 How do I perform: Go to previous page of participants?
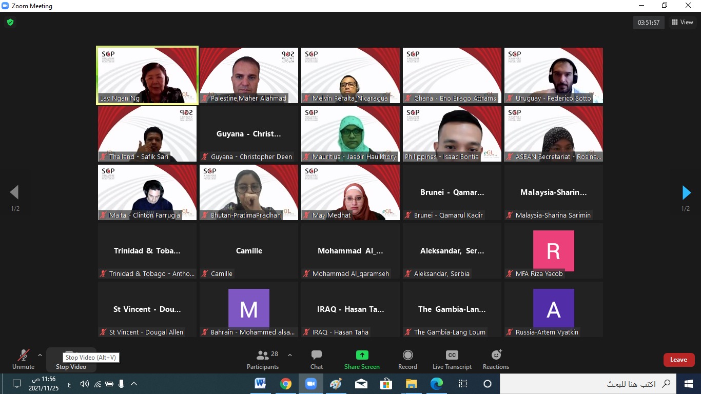tap(14, 193)
